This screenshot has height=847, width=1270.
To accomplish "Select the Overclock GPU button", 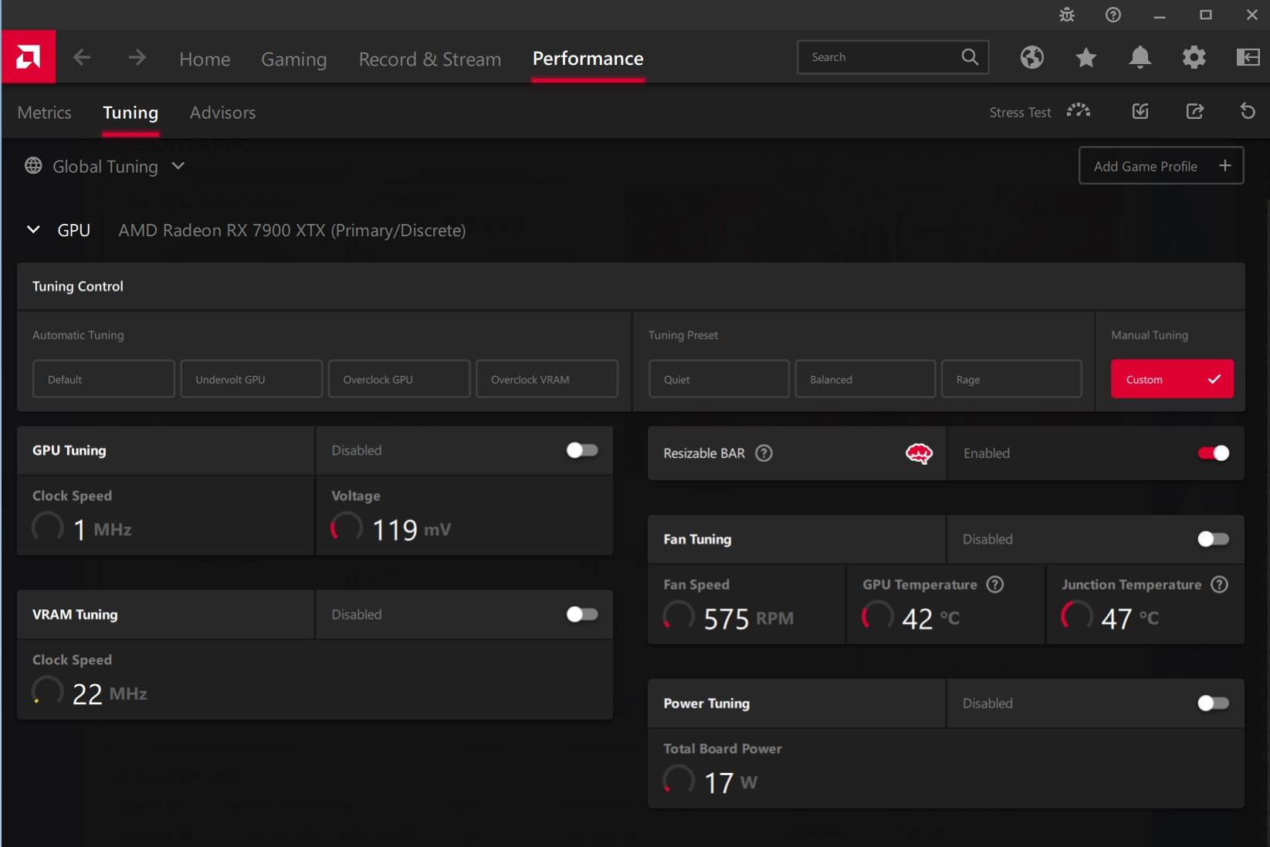I will click(399, 379).
